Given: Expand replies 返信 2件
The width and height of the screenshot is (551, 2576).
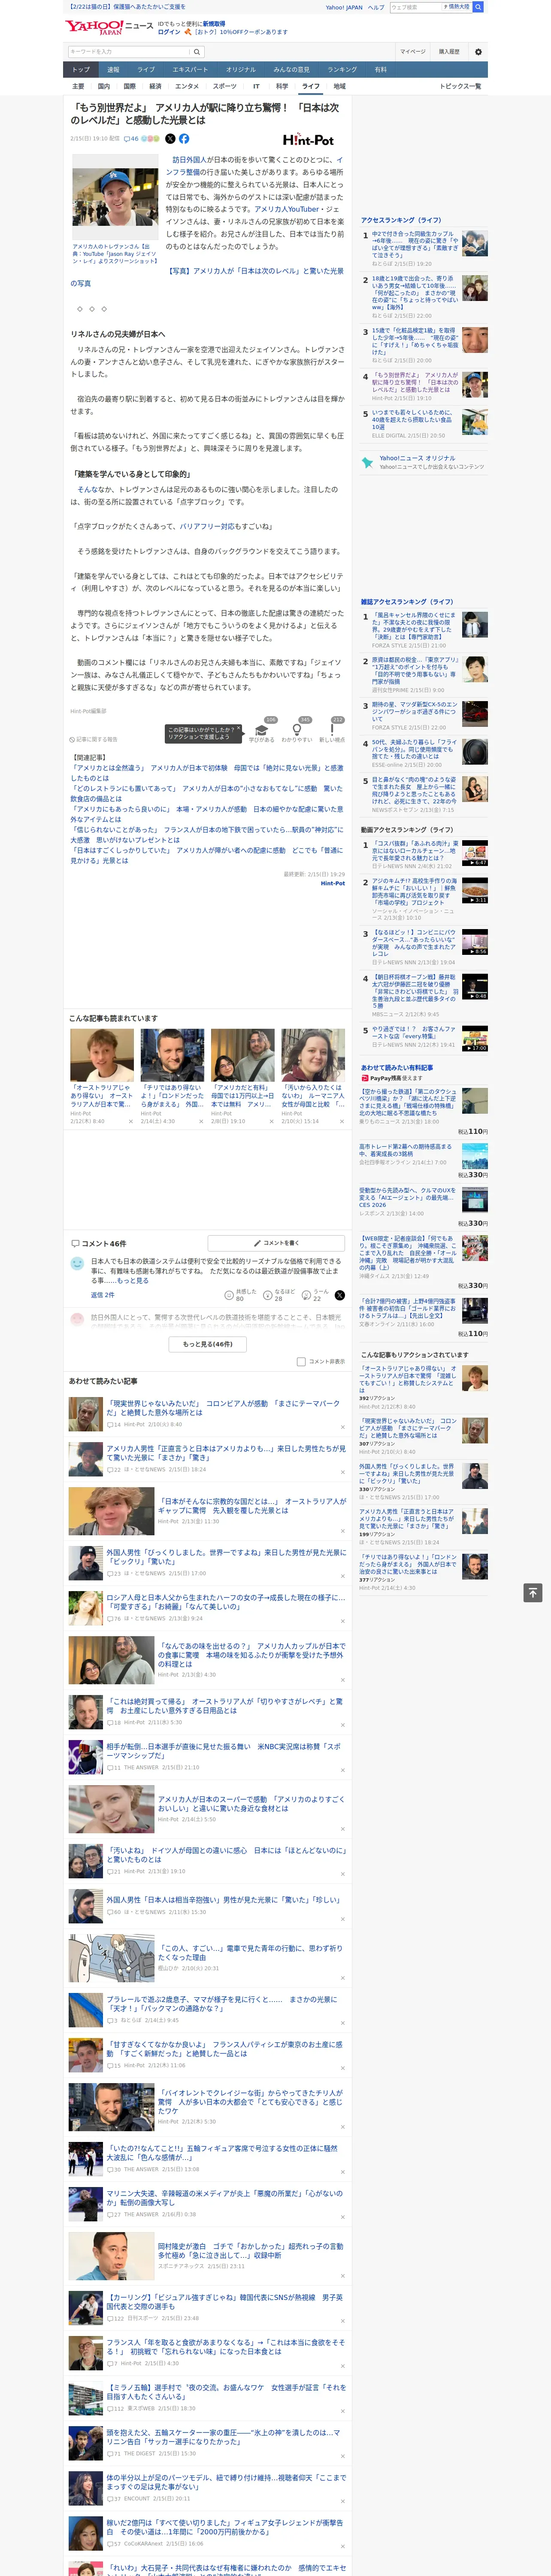Looking at the screenshot, I should 103,1295.
